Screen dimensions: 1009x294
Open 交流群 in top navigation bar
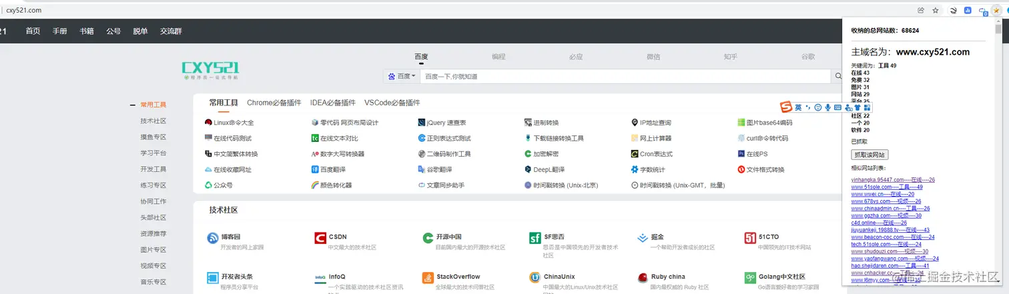point(171,31)
